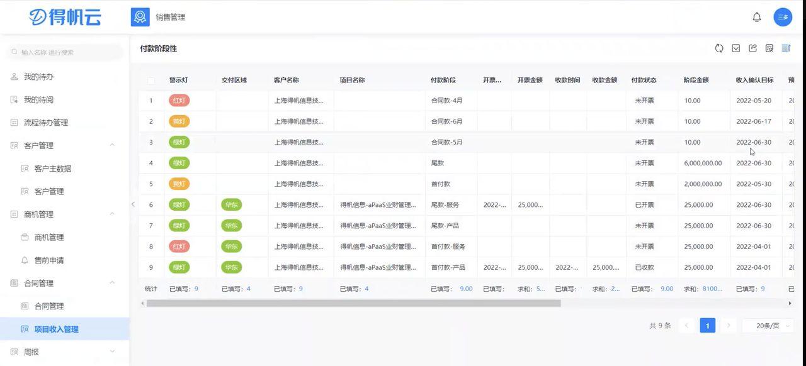806x366 pixels.
Task: Refresh the table with the circular arrows icon
Action: [719, 48]
